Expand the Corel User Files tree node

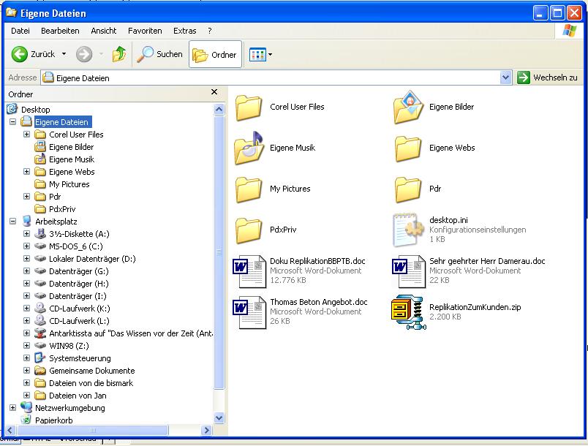tap(27, 135)
